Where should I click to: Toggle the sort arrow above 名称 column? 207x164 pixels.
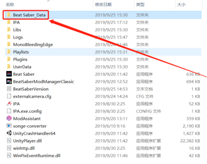click(x=49, y=1)
